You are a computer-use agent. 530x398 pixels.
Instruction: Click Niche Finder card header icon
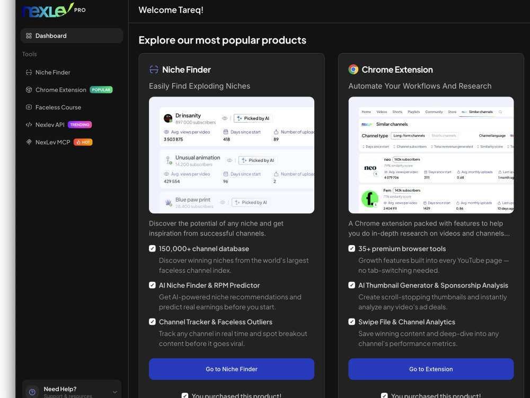(154, 70)
